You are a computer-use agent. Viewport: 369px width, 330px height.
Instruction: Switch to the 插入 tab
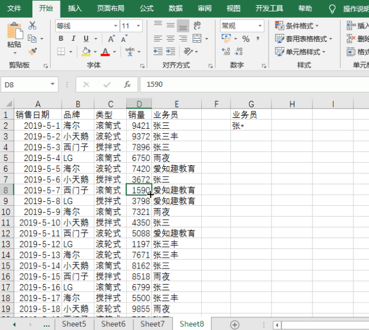[75, 9]
